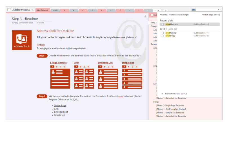Screen dimensions: 231x158
Task: Click the Address Book for OneNote heading
Action: click(x=55, y=31)
